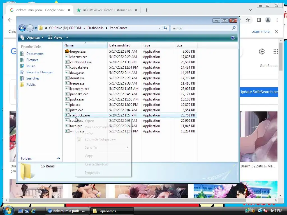
Task: Click Chrome tab search chevron
Action: tap(250, 10)
